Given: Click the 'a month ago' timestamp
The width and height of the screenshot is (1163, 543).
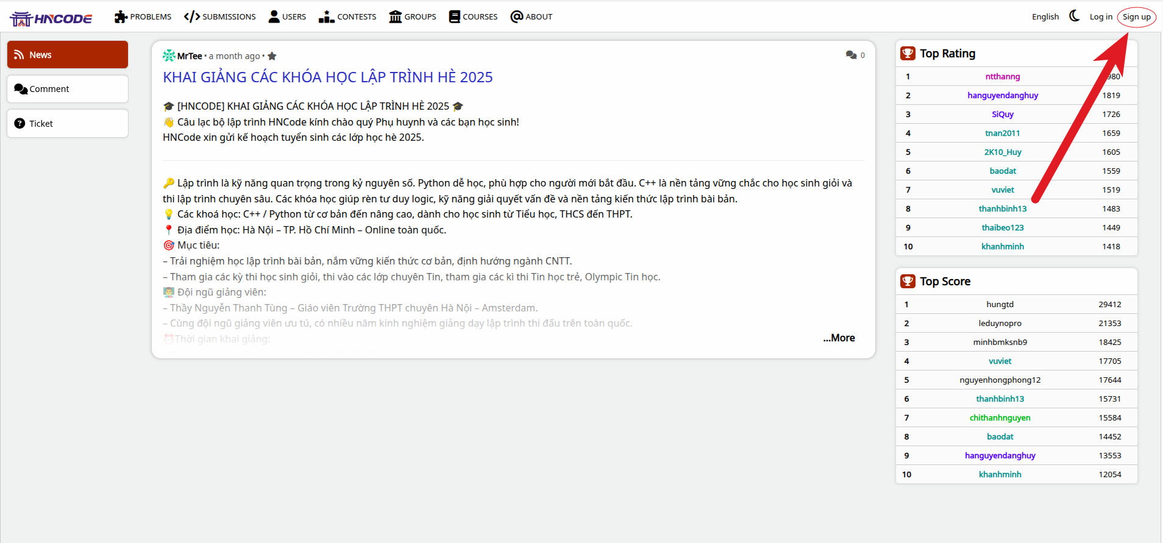Looking at the screenshot, I should pos(235,56).
